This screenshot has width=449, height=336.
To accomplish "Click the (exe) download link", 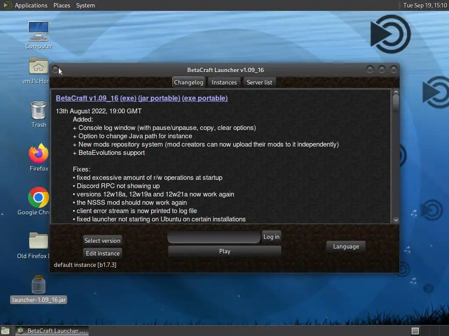I will [128, 98].
